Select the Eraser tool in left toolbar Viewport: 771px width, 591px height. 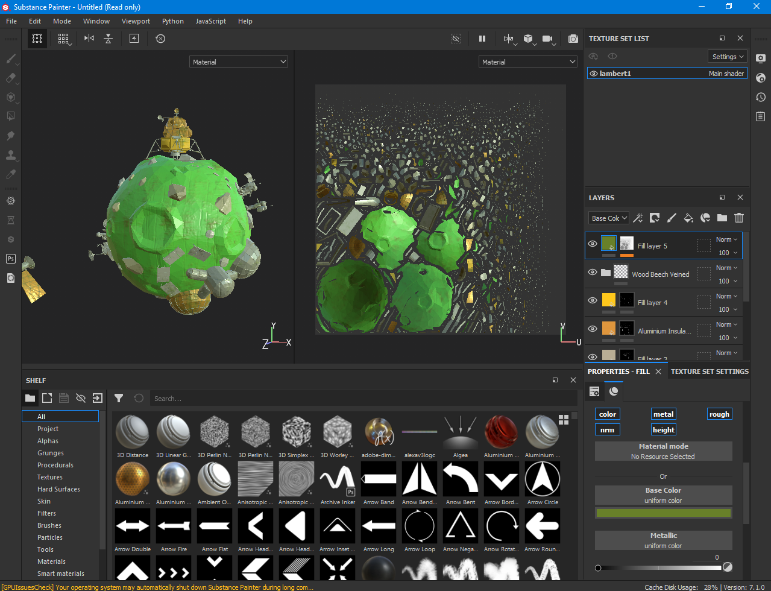10,78
